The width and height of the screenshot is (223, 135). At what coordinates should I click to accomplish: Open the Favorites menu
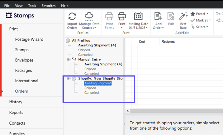pyautogui.click(x=48, y=6)
